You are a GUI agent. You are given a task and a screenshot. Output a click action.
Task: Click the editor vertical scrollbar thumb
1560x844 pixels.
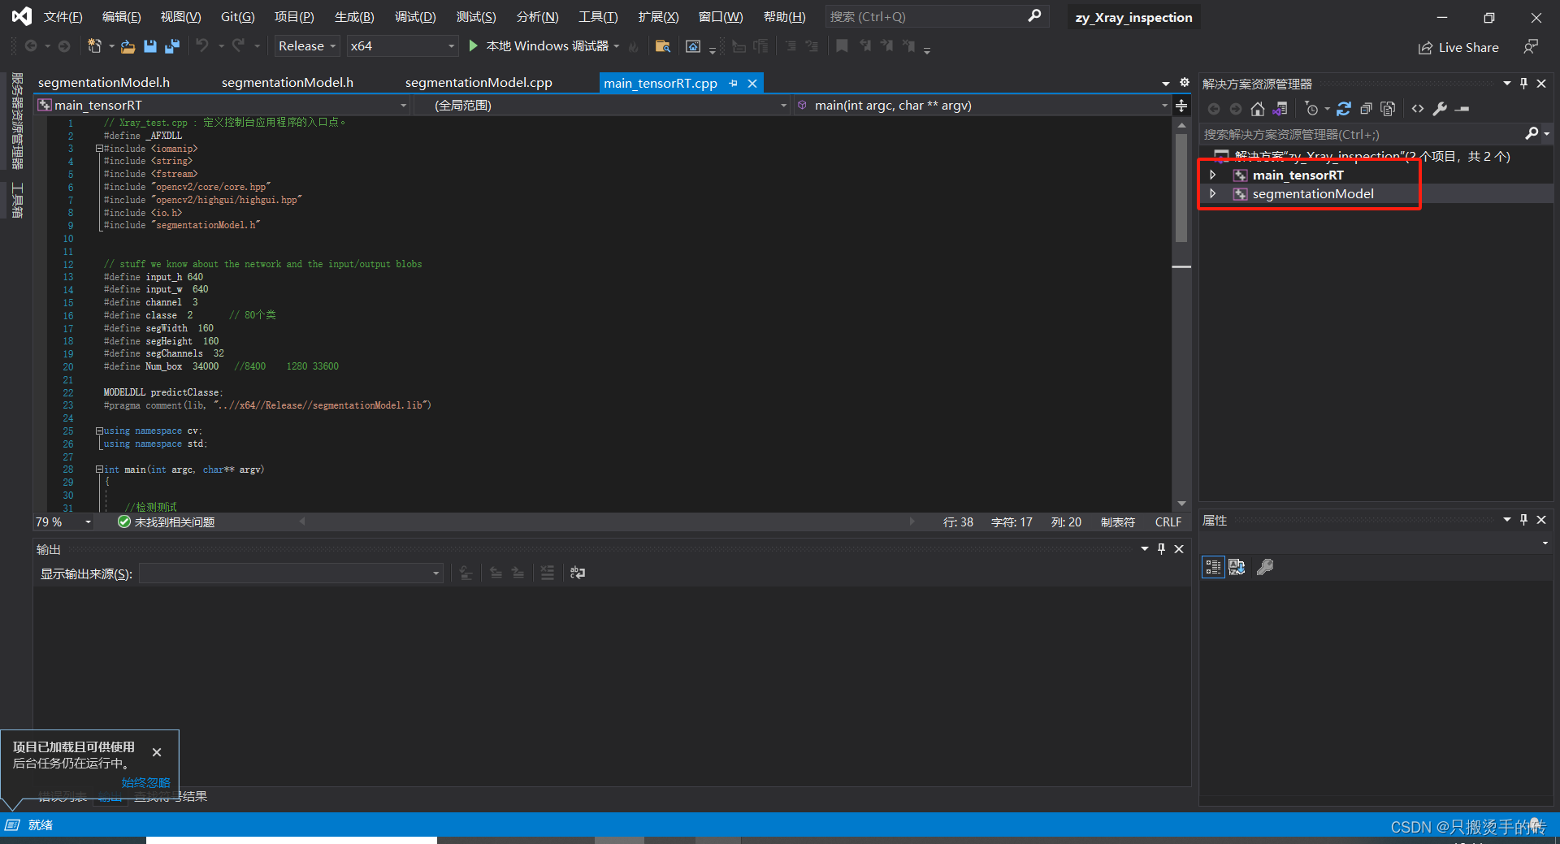coord(1181,188)
